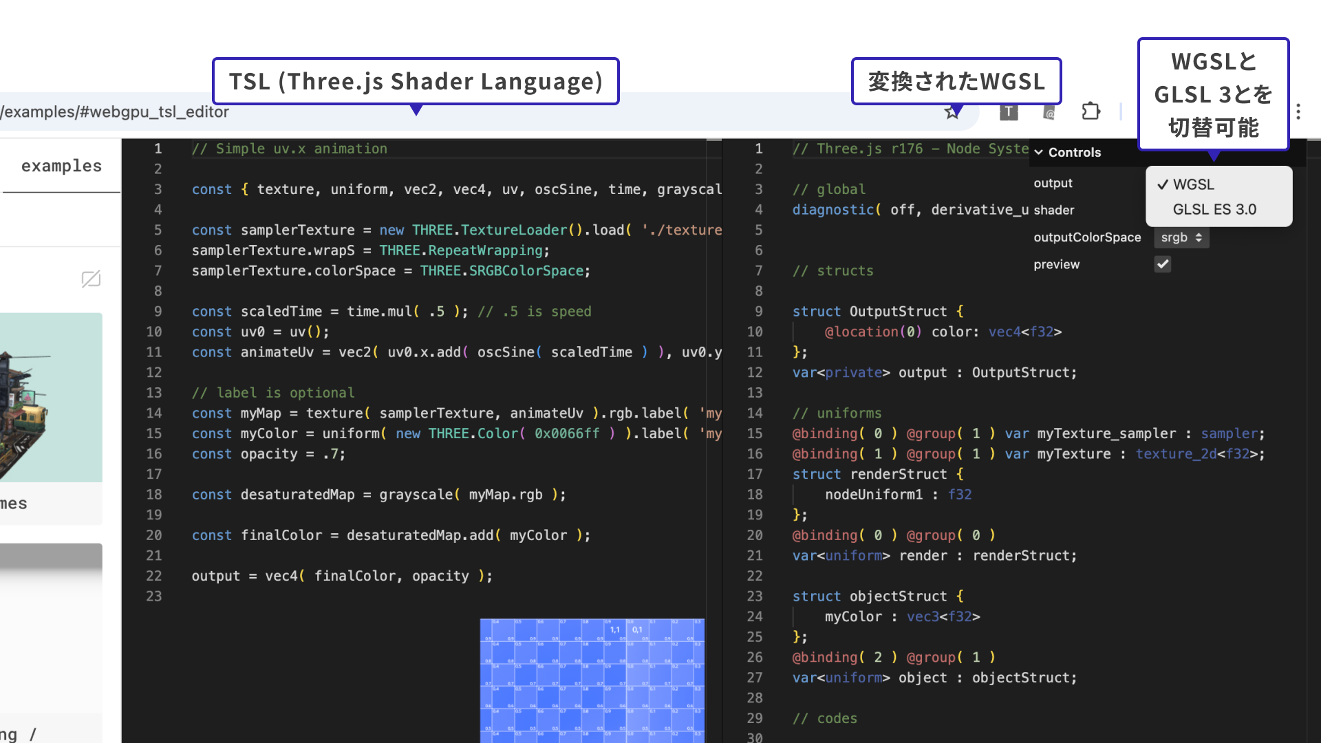Collapse the Controls panel
1321x743 pixels.
click(1068, 152)
